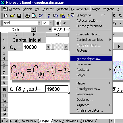Toggle italic with the K button
Image resolution: width=123 pixels, height=123 pixels.
click(x=64, y=23)
